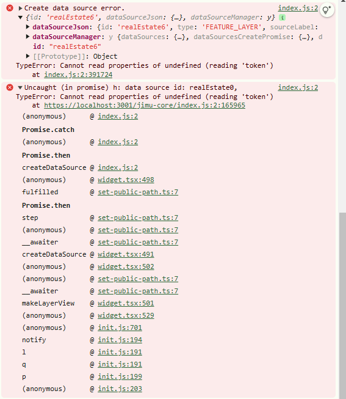The image size is (346, 399).
Task: Open the fulfilled set-public-path.ts:7 link
Action: (138, 192)
